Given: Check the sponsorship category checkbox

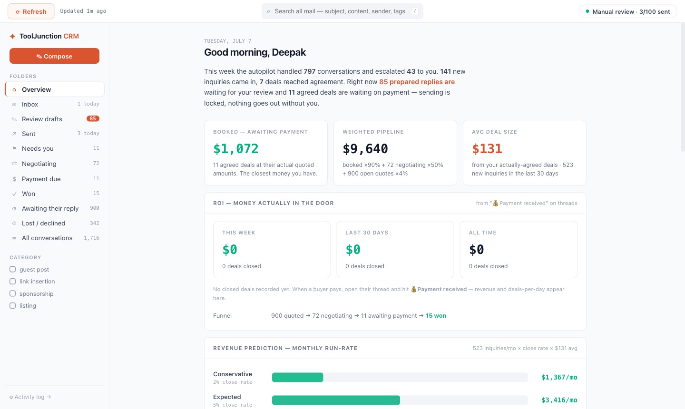Looking at the screenshot, I should [13, 293].
